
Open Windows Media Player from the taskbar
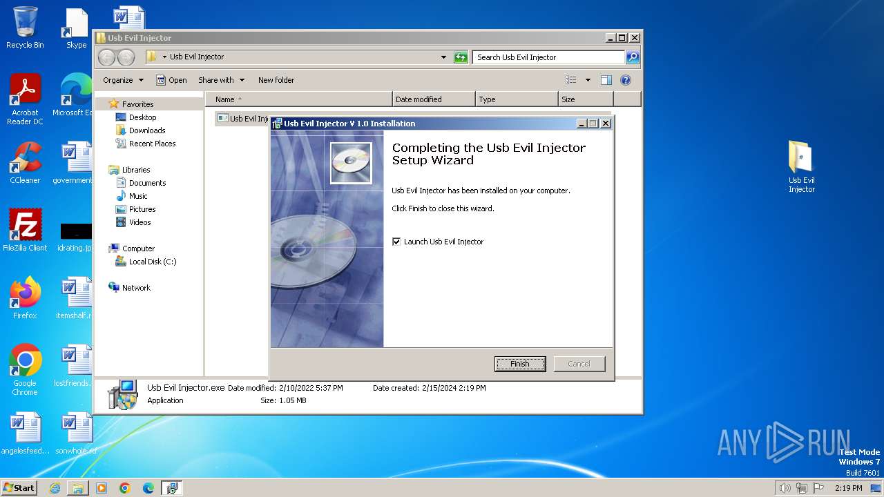coord(102,488)
